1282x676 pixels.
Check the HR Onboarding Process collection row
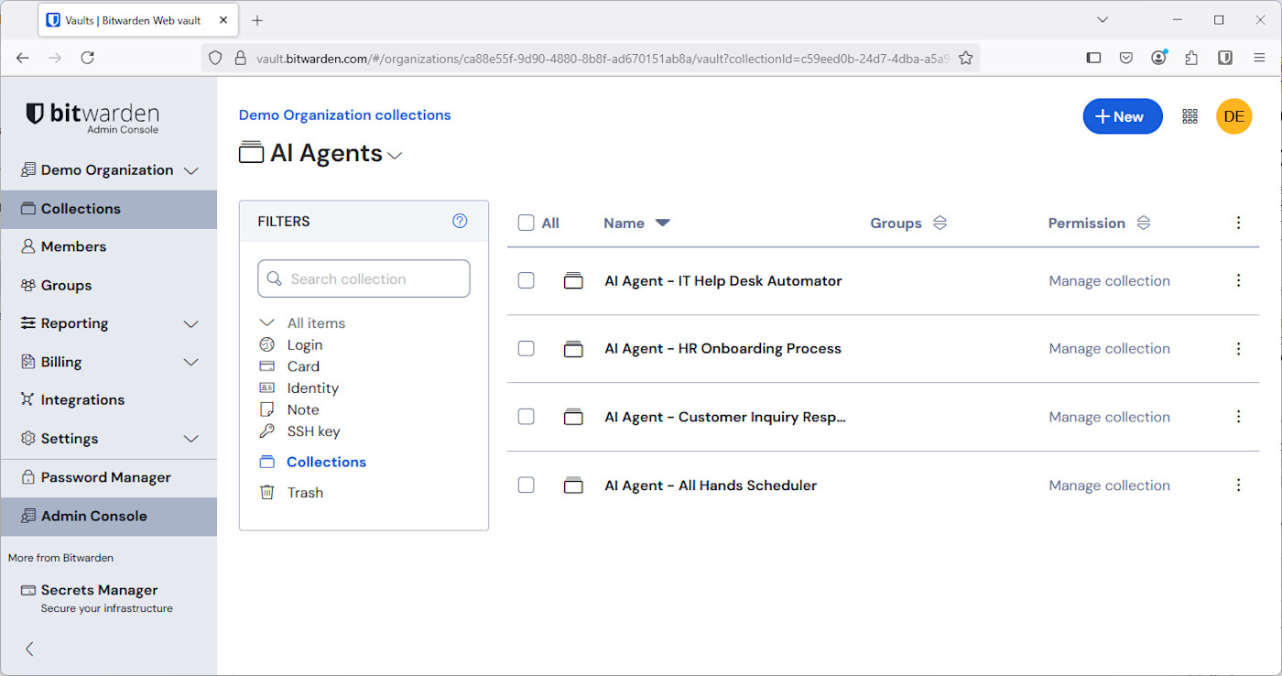click(526, 348)
